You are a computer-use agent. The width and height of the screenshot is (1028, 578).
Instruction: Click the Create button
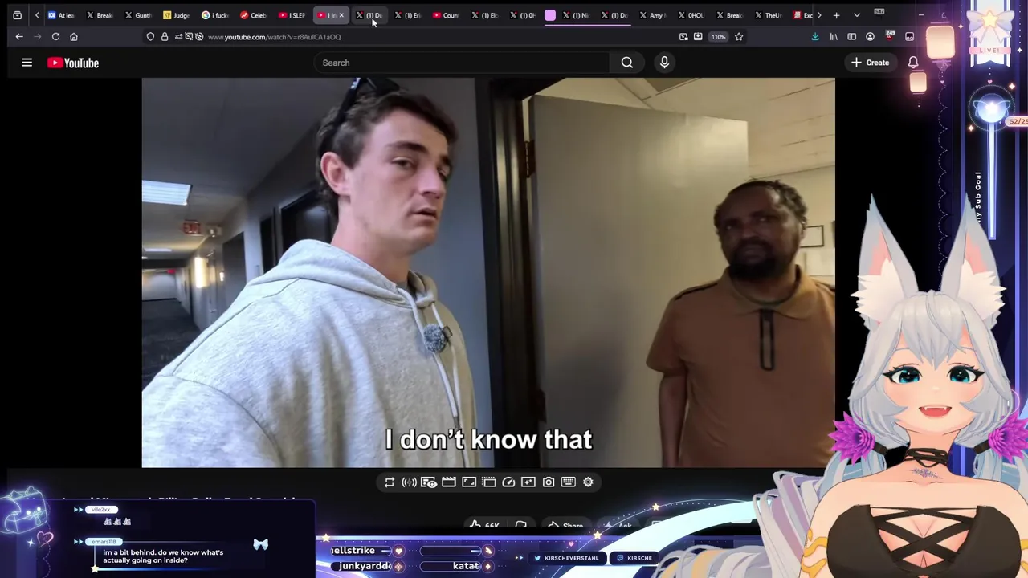[871, 63]
